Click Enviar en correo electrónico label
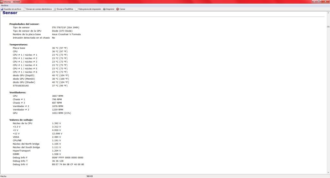The height and width of the screenshot is (178, 330). 39,9
